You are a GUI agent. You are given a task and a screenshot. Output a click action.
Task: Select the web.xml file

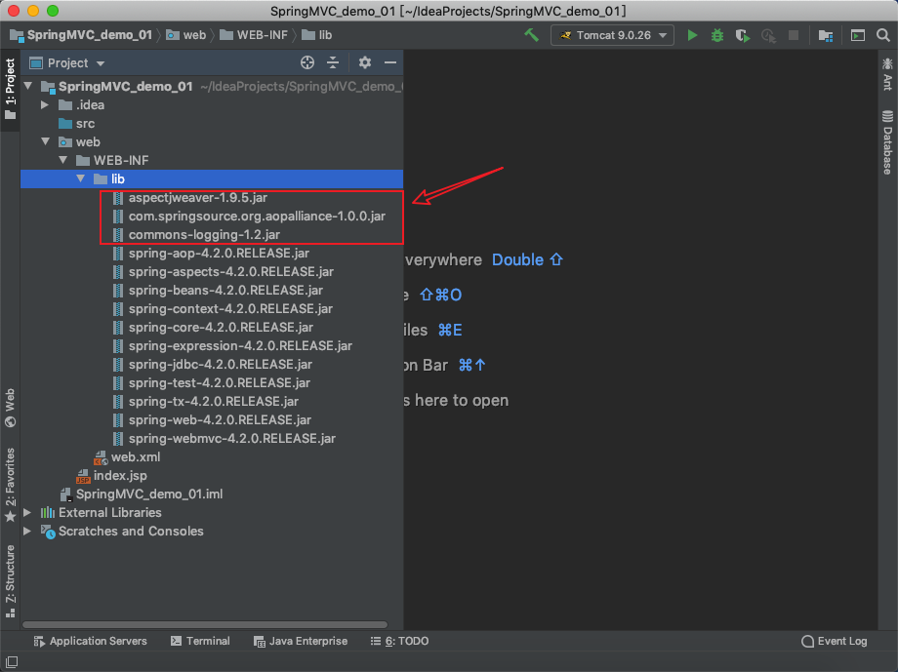pyautogui.click(x=135, y=456)
